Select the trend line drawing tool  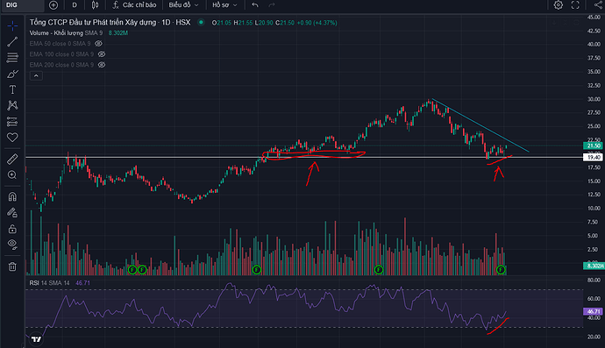[12, 42]
